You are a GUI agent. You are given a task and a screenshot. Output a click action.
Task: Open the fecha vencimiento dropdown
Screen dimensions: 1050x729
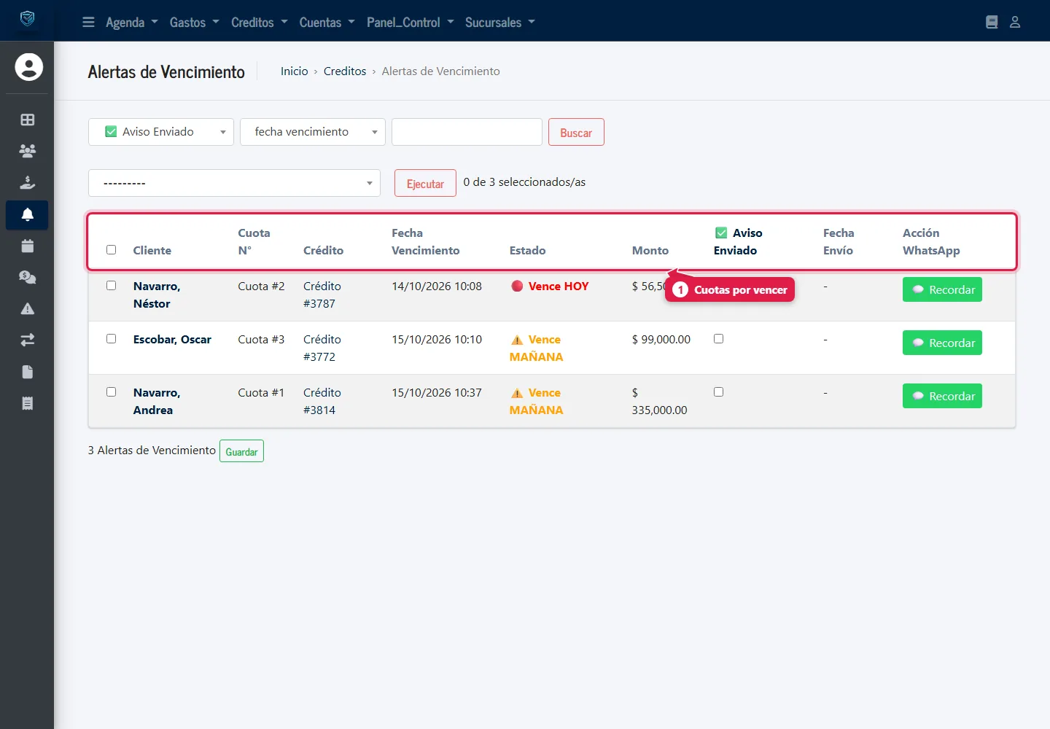point(313,132)
